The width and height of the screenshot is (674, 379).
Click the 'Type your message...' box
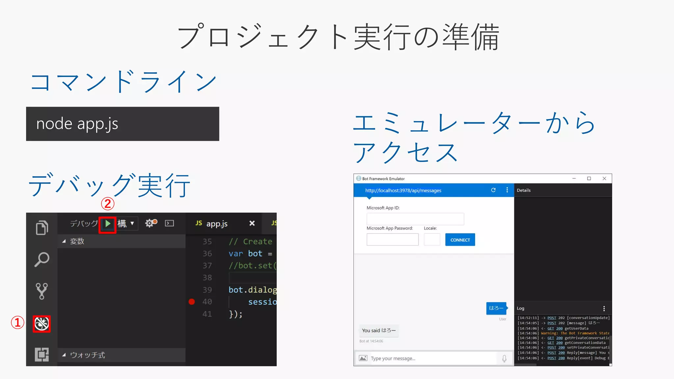click(433, 359)
